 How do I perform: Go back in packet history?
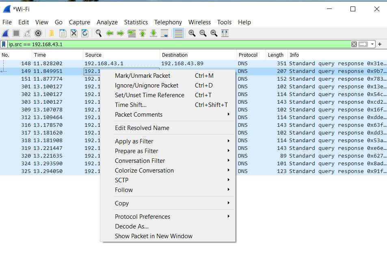[x=110, y=33]
